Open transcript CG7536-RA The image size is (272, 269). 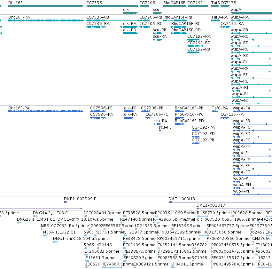click(x=104, y=27)
